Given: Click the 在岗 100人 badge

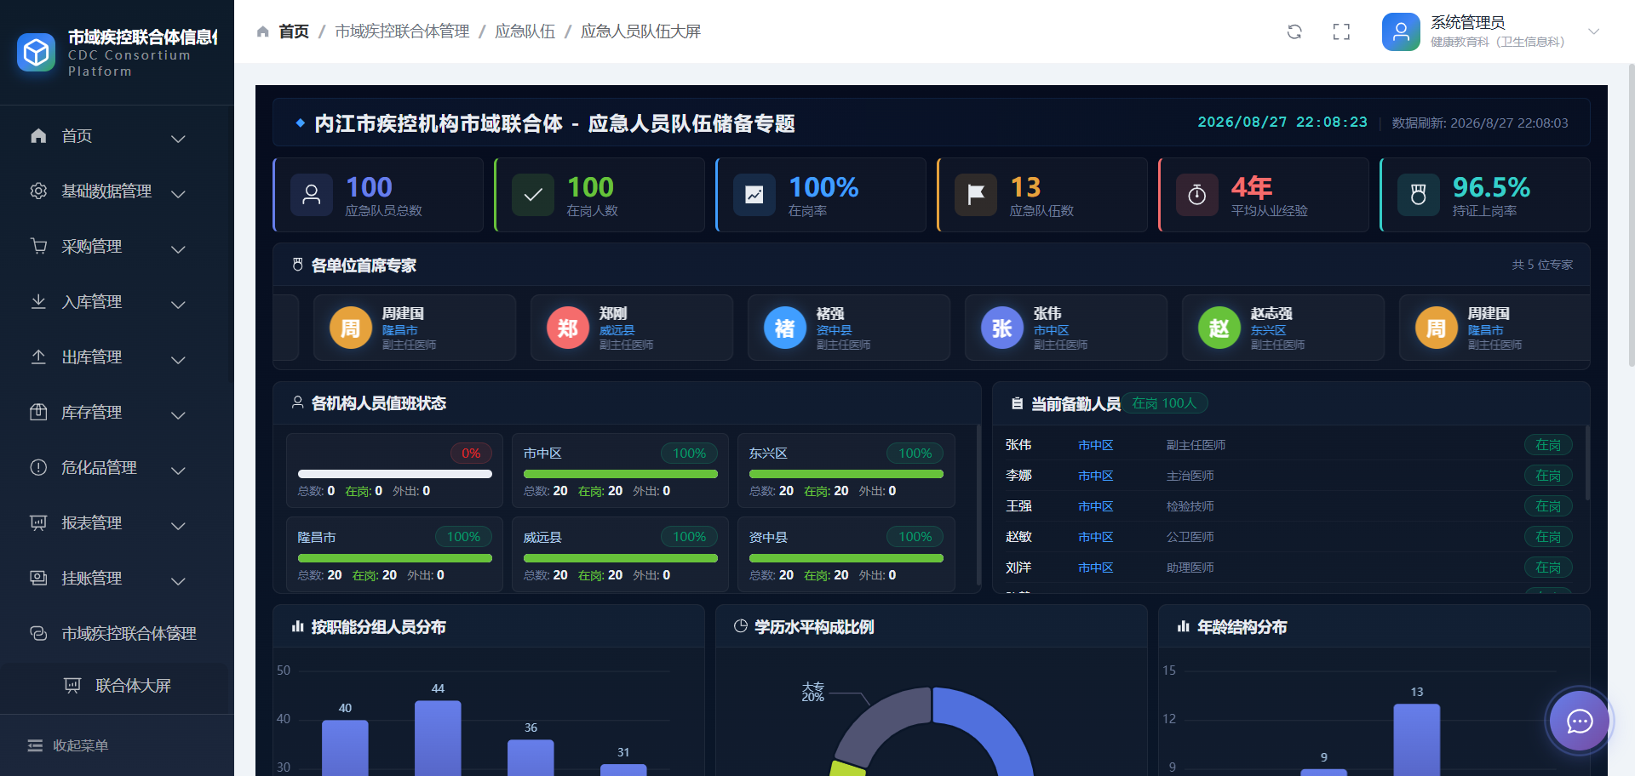Looking at the screenshot, I should [1164, 403].
